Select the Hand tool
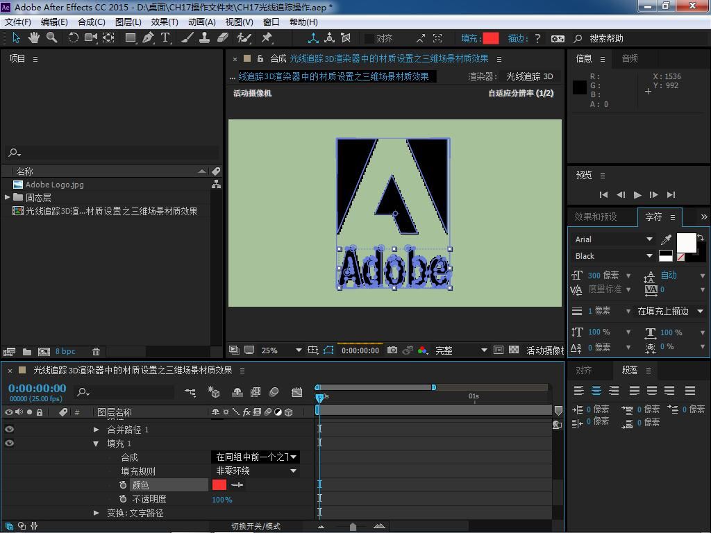711x533 pixels. tap(33, 38)
